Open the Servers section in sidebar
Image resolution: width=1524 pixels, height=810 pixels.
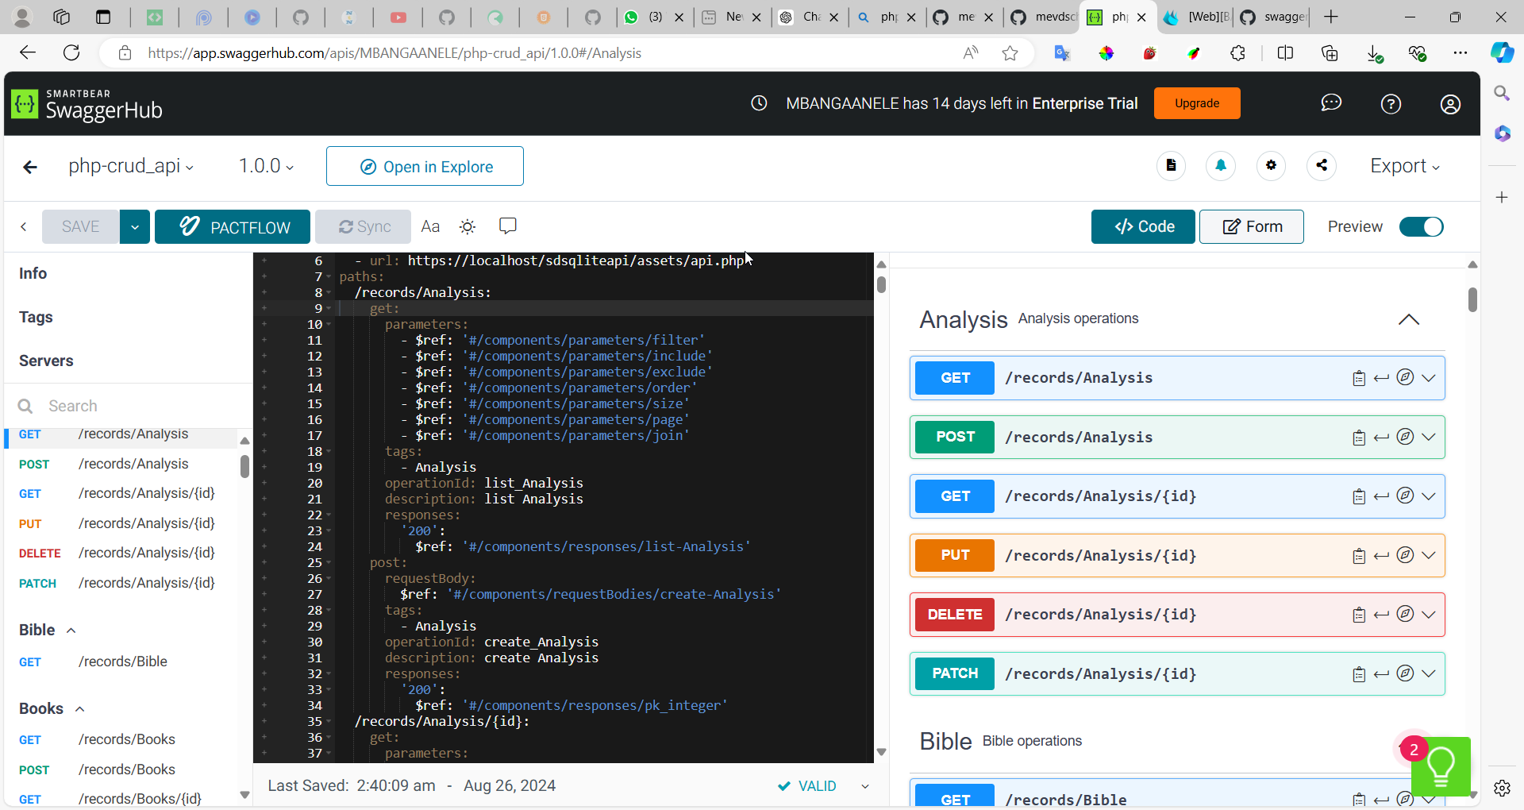click(x=46, y=361)
